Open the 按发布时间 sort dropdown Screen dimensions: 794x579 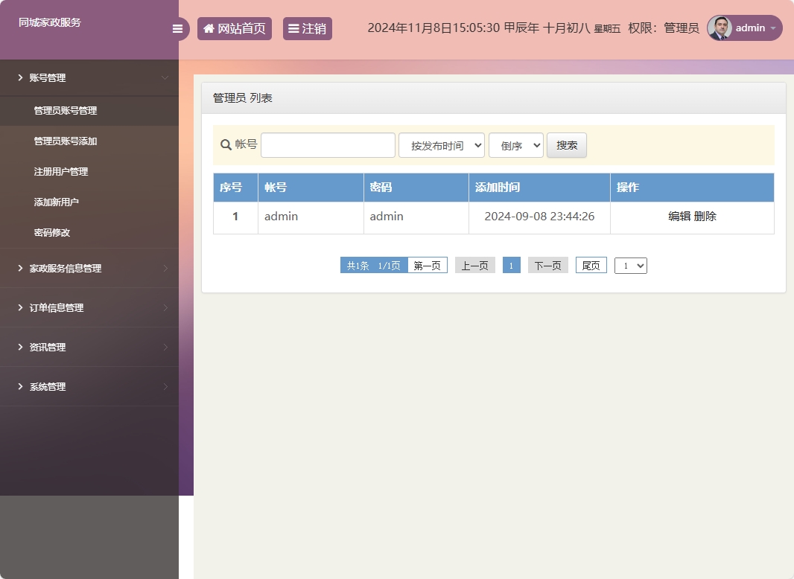441,144
